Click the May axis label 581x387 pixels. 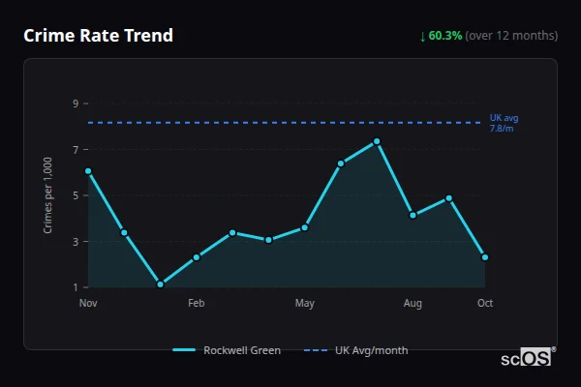(305, 303)
